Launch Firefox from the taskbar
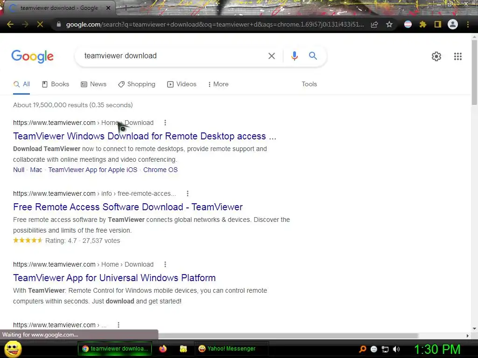This screenshot has width=478, height=358. [163, 349]
